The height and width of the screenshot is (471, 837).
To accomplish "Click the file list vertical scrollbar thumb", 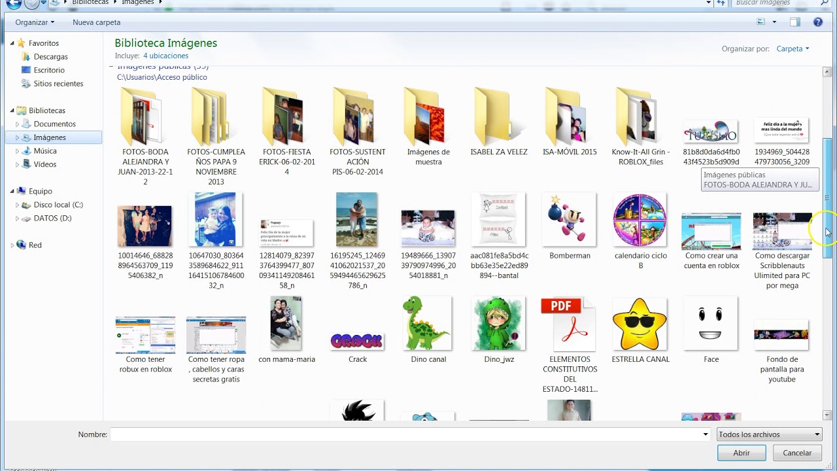I will click(827, 198).
